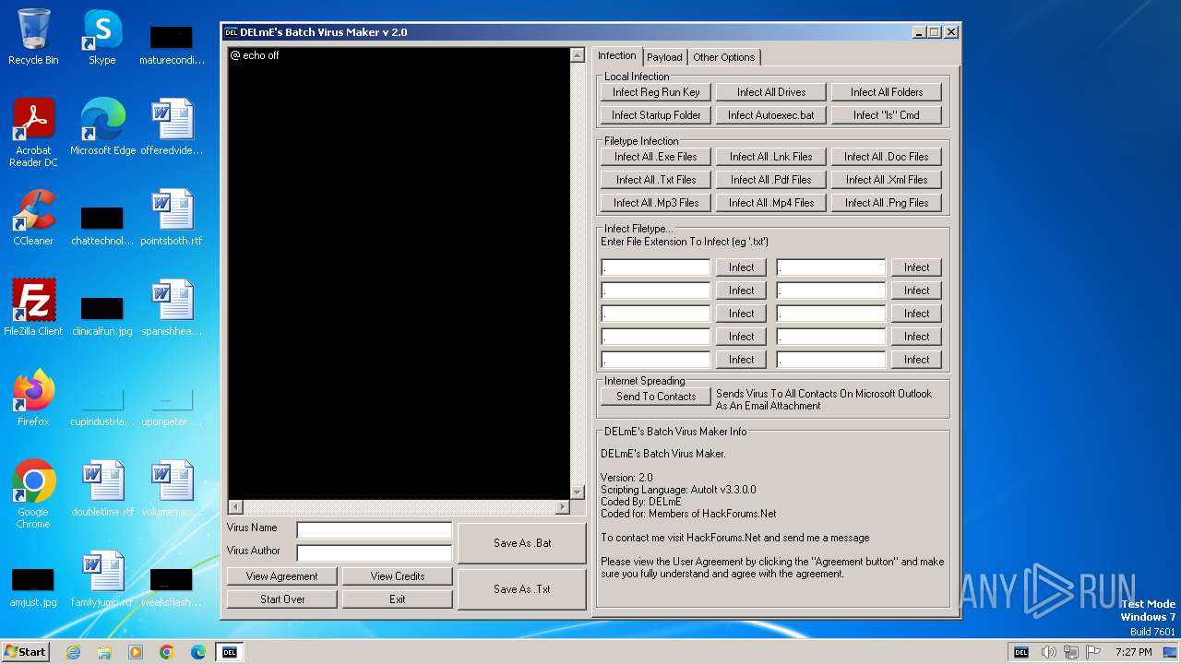Viewport: 1181px width, 664px height.
Task: Click the DEL app taskbar button
Action: [x=230, y=652]
